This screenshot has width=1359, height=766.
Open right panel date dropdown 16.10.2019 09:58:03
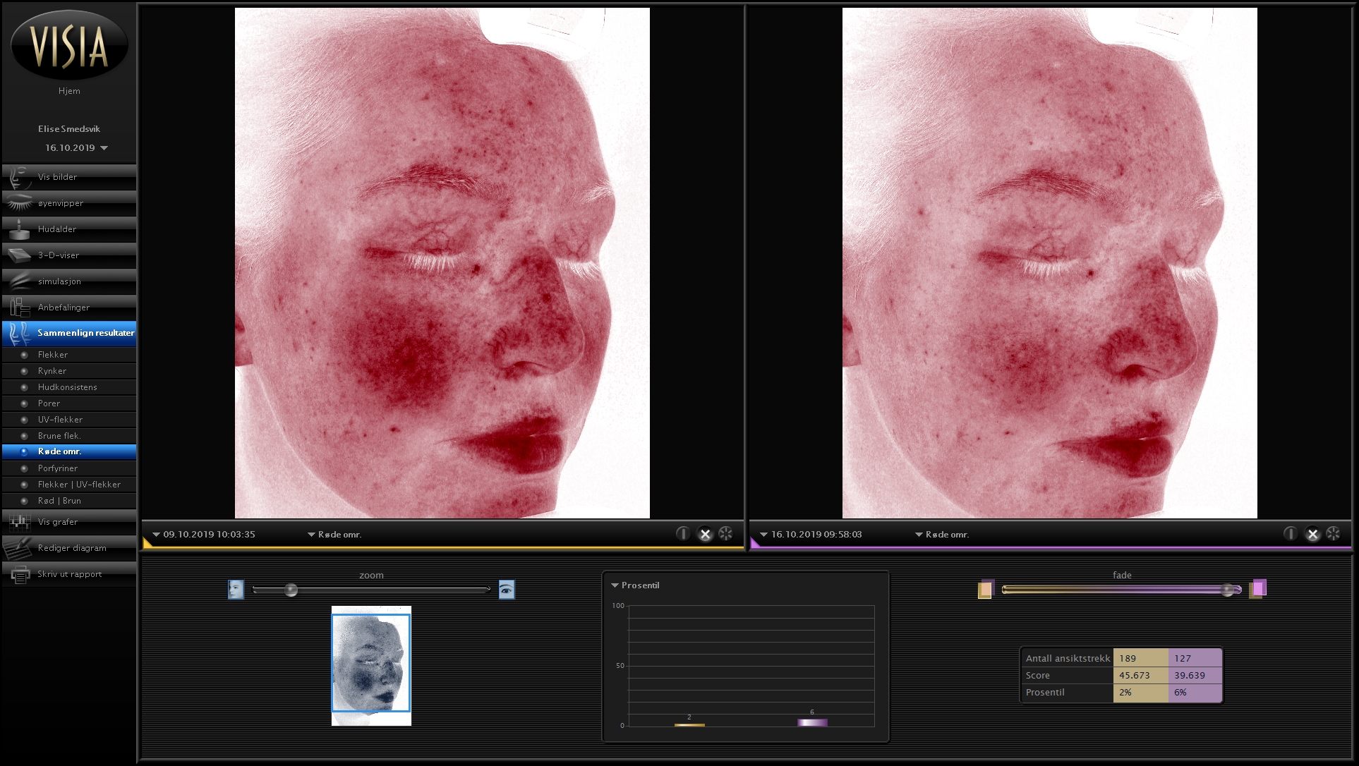tap(811, 535)
